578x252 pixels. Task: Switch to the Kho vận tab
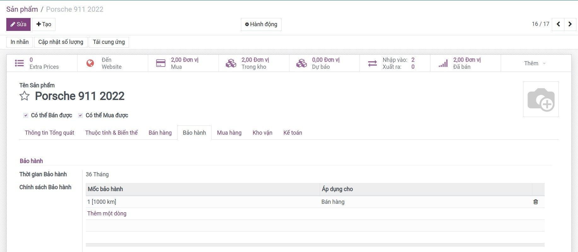tap(262, 133)
